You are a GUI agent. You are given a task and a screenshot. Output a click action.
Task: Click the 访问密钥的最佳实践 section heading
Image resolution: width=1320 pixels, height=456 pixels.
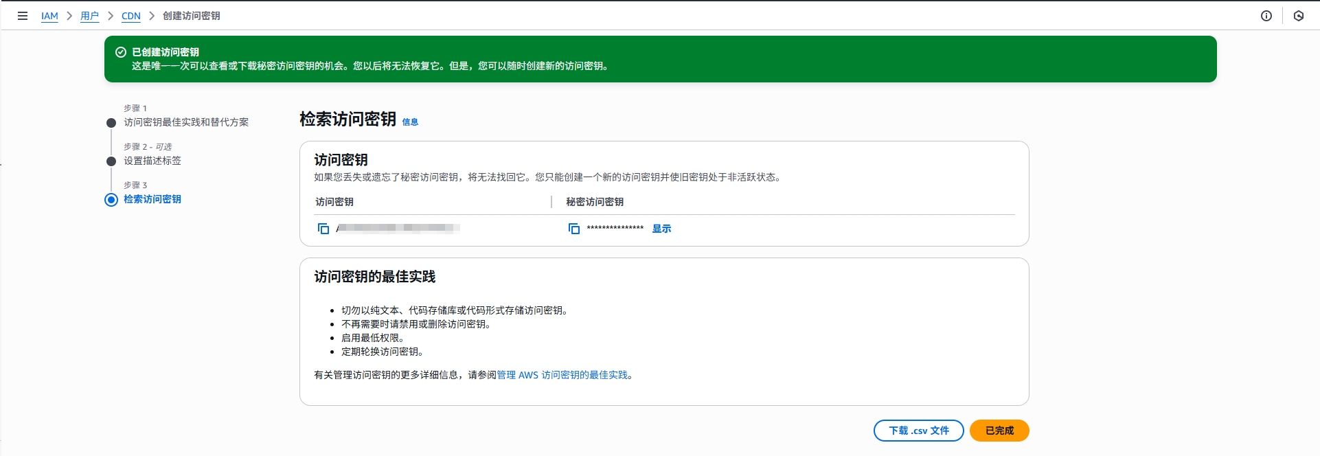click(x=375, y=277)
